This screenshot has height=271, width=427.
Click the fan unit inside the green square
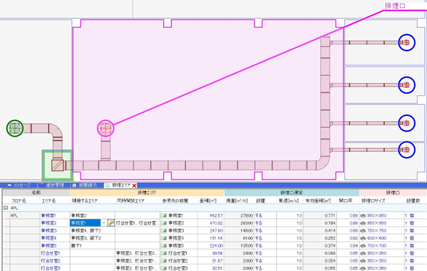coord(56,164)
